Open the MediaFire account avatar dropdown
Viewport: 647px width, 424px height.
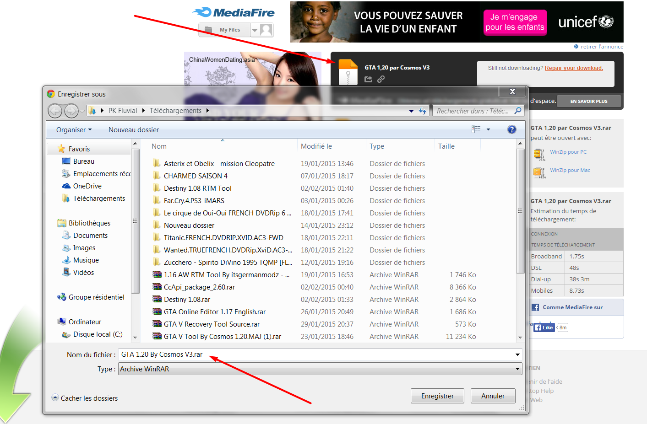coord(262,30)
